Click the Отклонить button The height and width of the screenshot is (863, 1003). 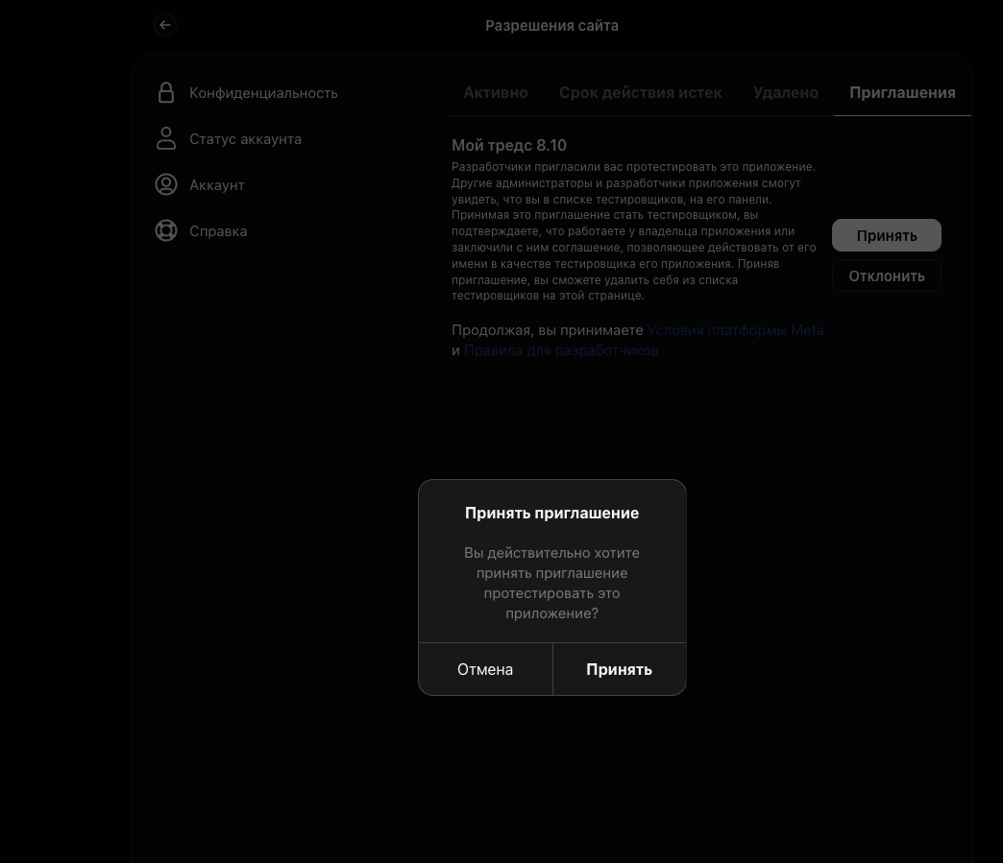887,276
